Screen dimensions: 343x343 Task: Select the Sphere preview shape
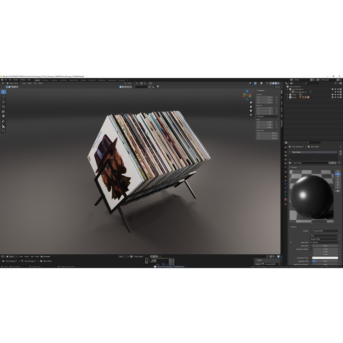(x=338, y=174)
